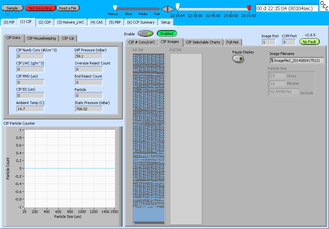Switch to the CIP Cal sub-tab
The height and width of the screenshot is (229, 329).
tap(68, 38)
